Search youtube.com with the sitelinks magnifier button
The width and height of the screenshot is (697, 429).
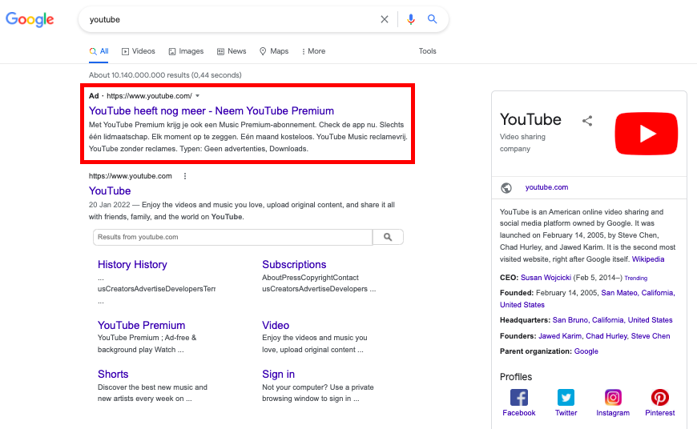pos(388,237)
